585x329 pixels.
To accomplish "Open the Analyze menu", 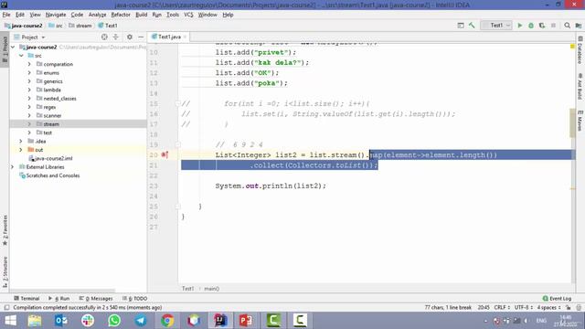I will pos(98,15).
